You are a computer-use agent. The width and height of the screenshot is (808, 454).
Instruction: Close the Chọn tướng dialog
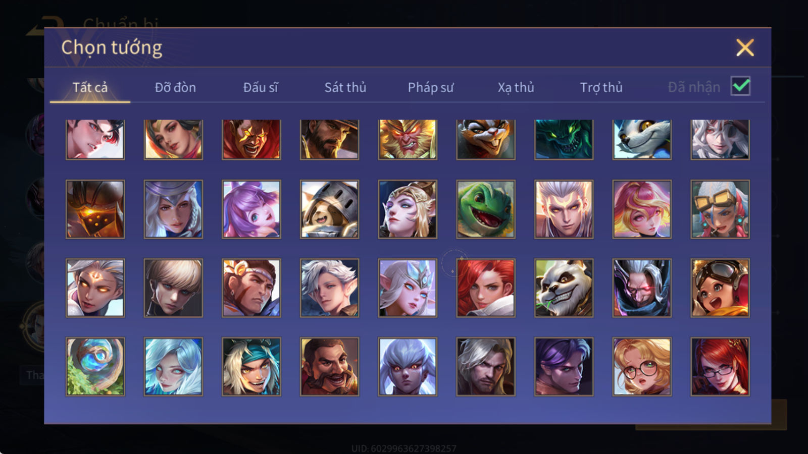(x=745, y=48)
